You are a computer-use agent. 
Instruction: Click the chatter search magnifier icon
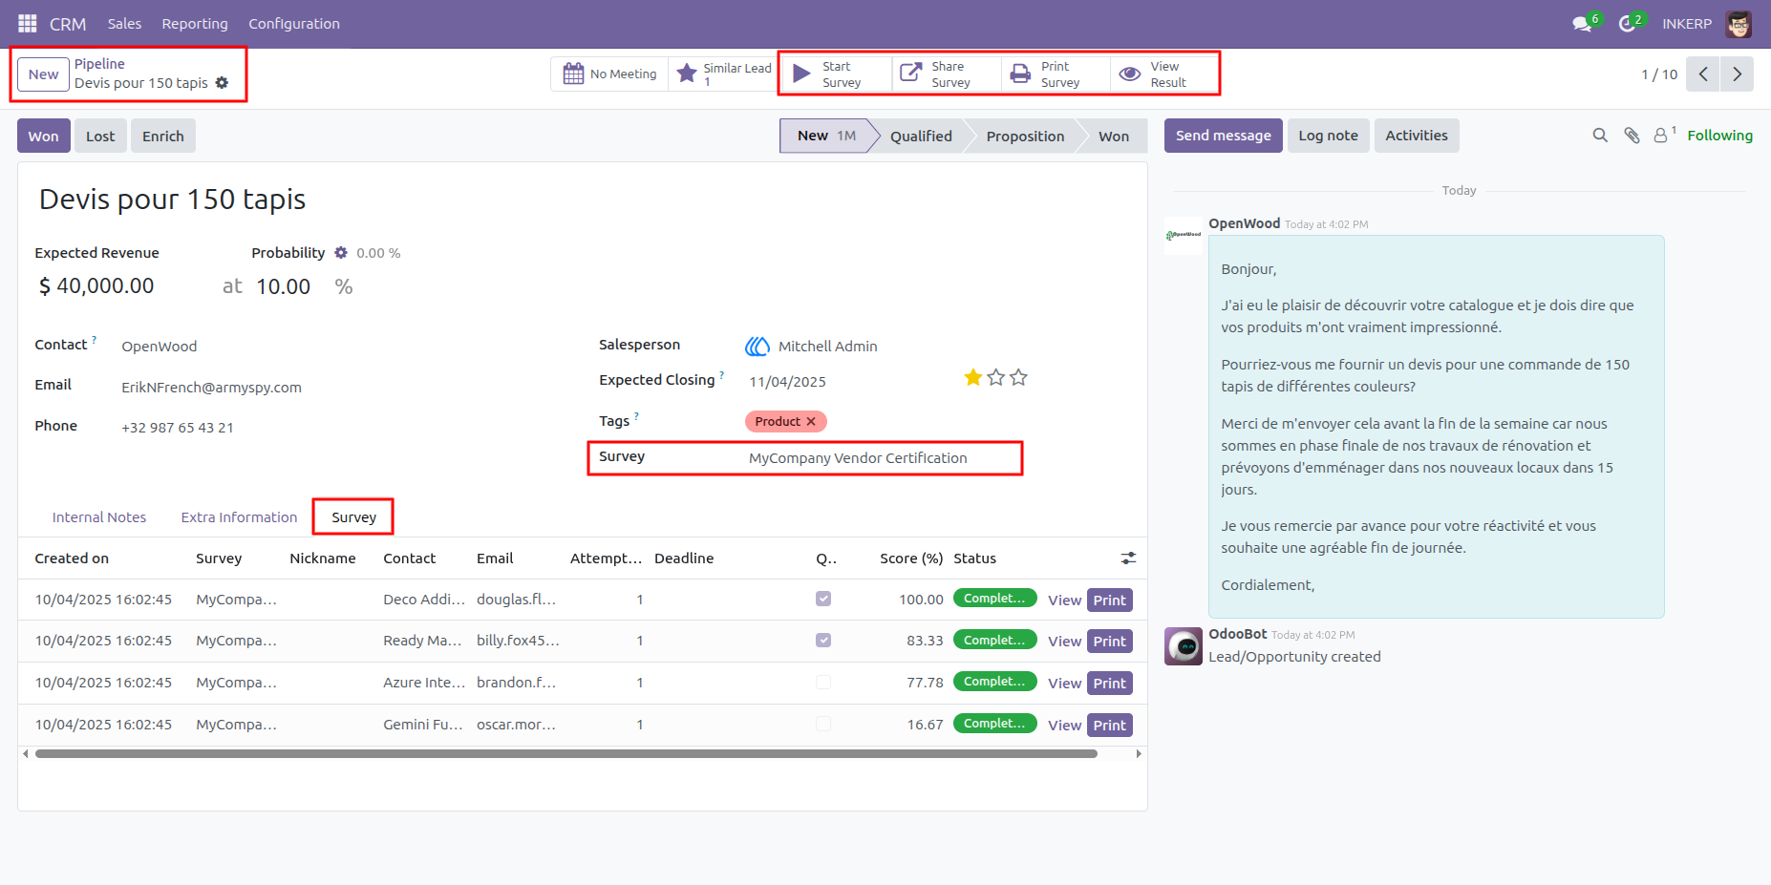1600,136
